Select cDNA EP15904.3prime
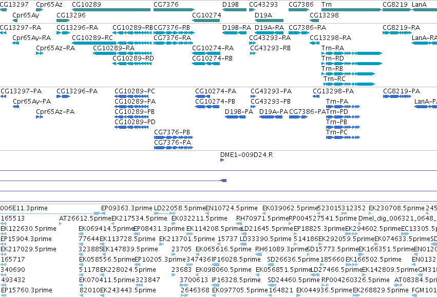437x298 pixels. (3, 244)
